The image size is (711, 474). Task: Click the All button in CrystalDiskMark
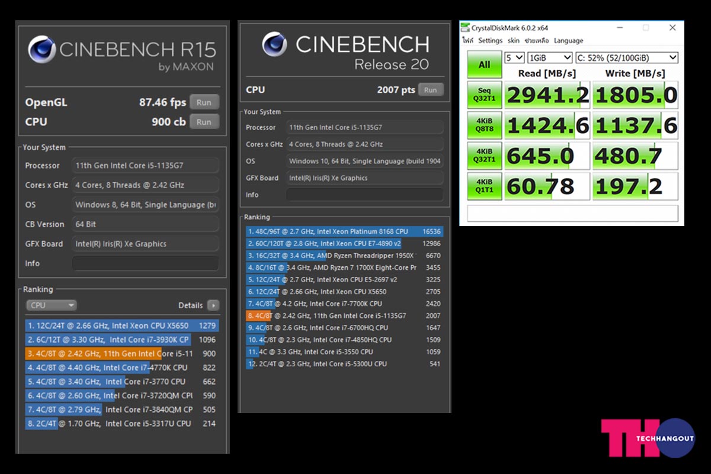tap(485, 65)
